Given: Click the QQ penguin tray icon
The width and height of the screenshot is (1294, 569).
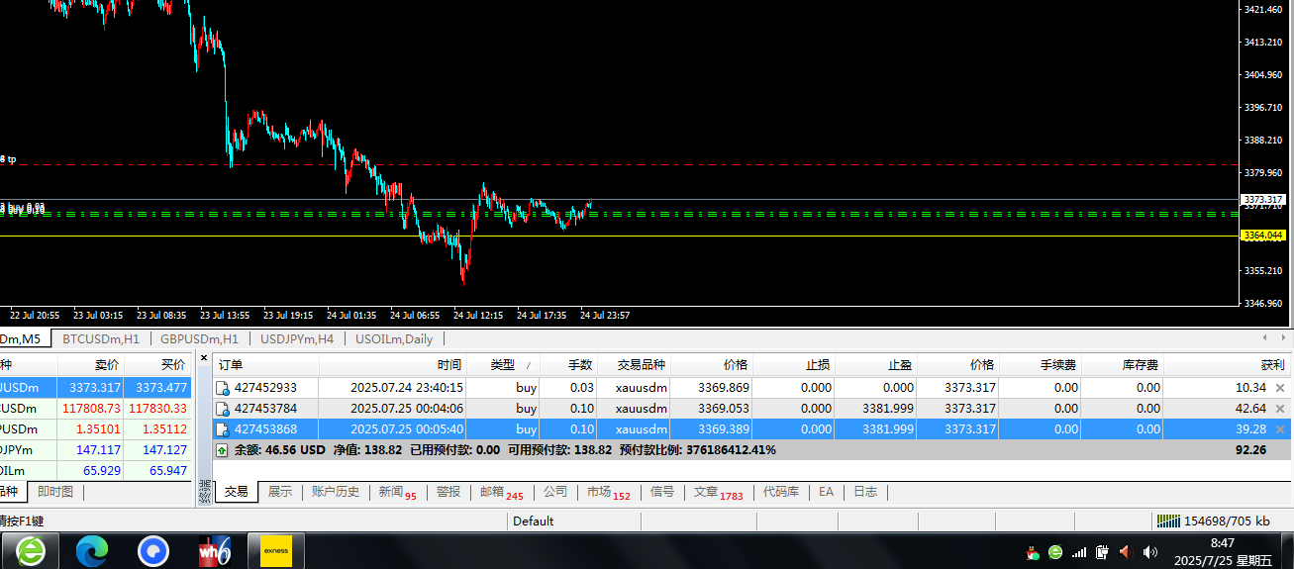Looking at the screenshot, I should click(1034, 552).
